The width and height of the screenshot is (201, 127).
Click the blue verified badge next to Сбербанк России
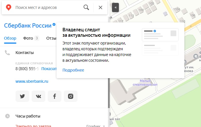[54, 24]
